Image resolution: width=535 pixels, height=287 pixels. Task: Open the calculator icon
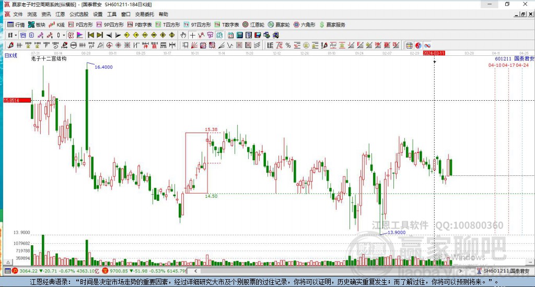[239, 35]
